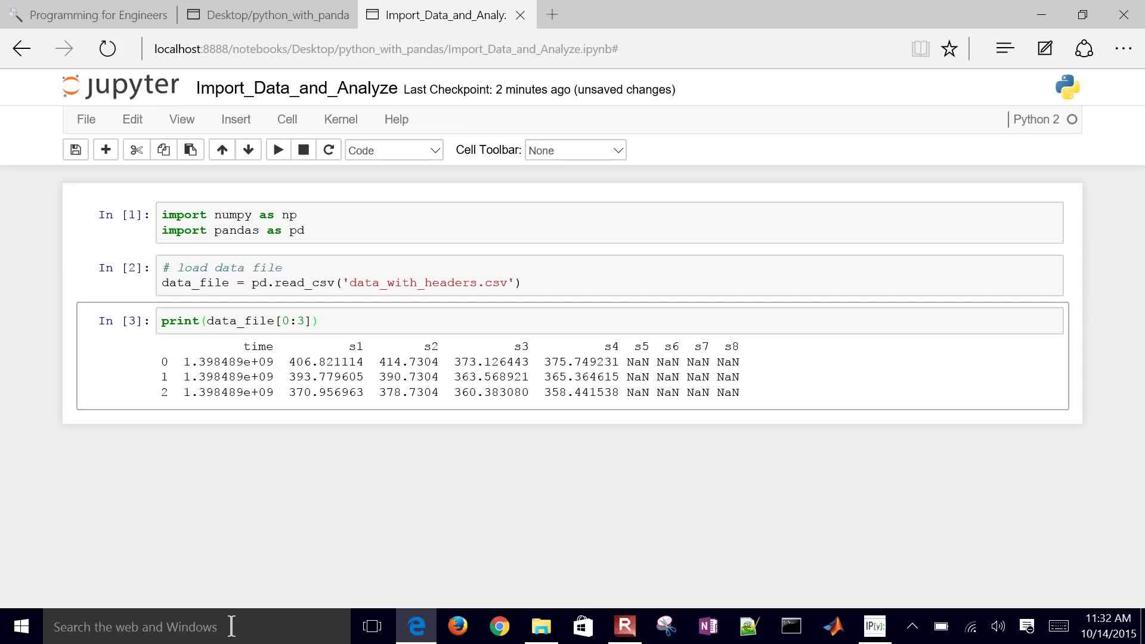Open the Edge browser from the taskbar
Image resolution: width=1145 pixels, height=644 pixels.
(416, 626)
